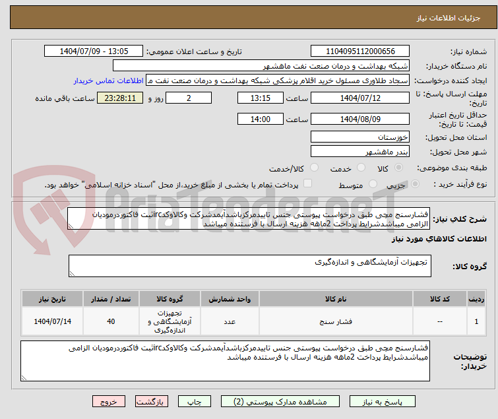Click the ردیف column header
This screenshot has width=498, height=419.
(x=476, y=299)
